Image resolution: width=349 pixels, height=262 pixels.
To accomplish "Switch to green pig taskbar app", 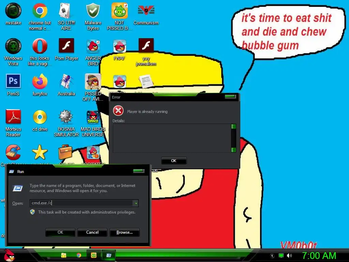I will 94,255.
